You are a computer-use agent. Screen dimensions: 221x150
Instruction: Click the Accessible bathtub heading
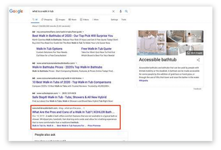[158, 60]
